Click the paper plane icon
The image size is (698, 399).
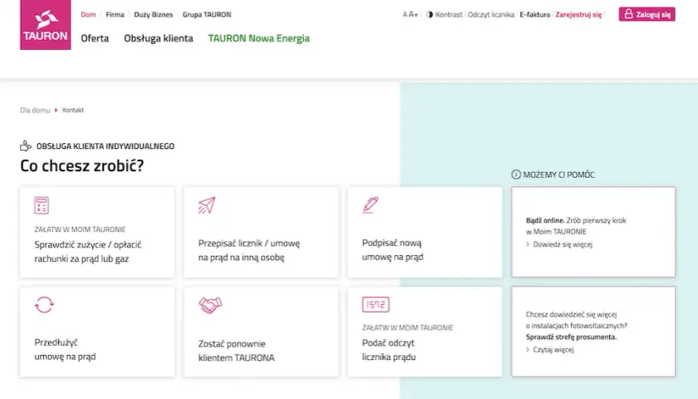[x=207, y=205]
